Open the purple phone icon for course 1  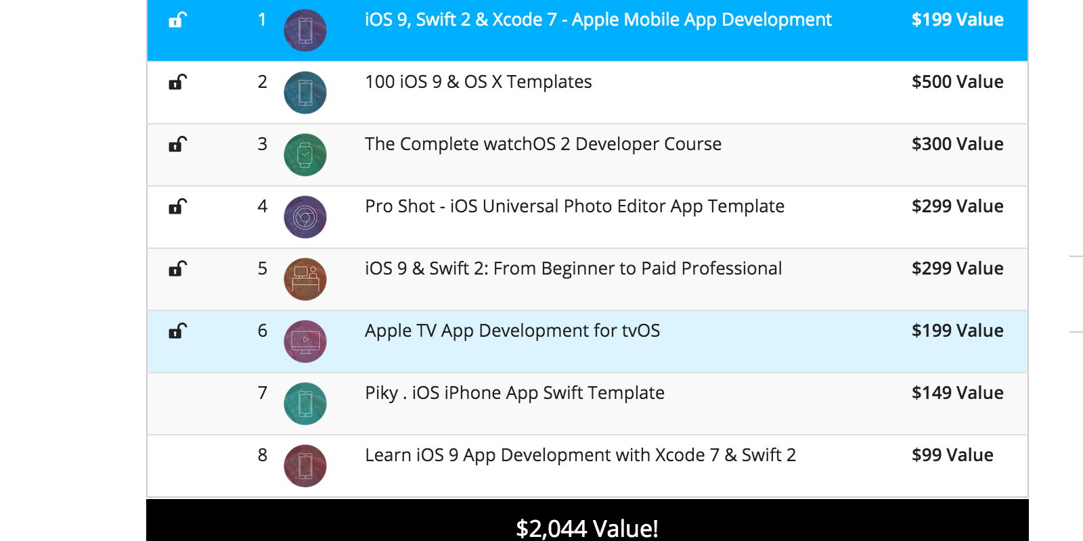point(305,30)
